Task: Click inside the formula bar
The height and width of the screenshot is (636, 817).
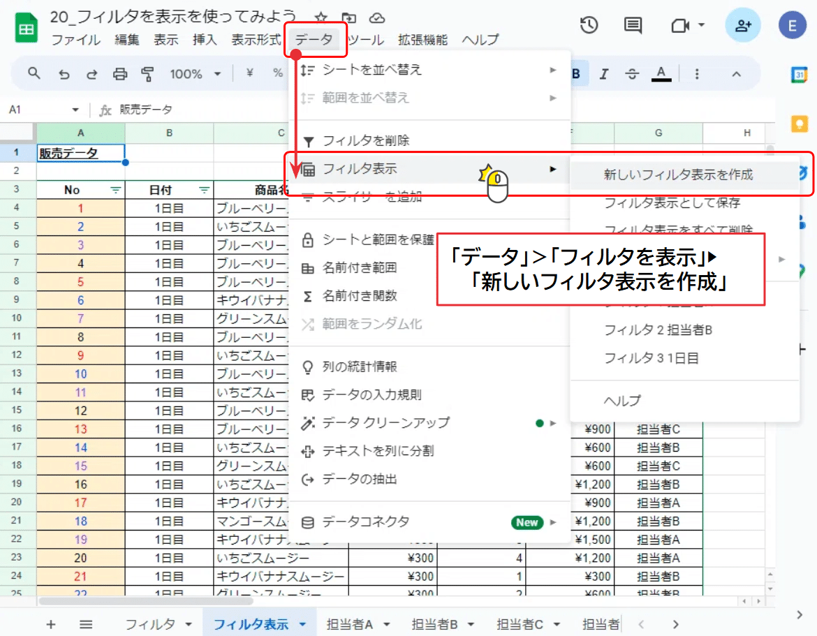Action: (x=209, y=109)
